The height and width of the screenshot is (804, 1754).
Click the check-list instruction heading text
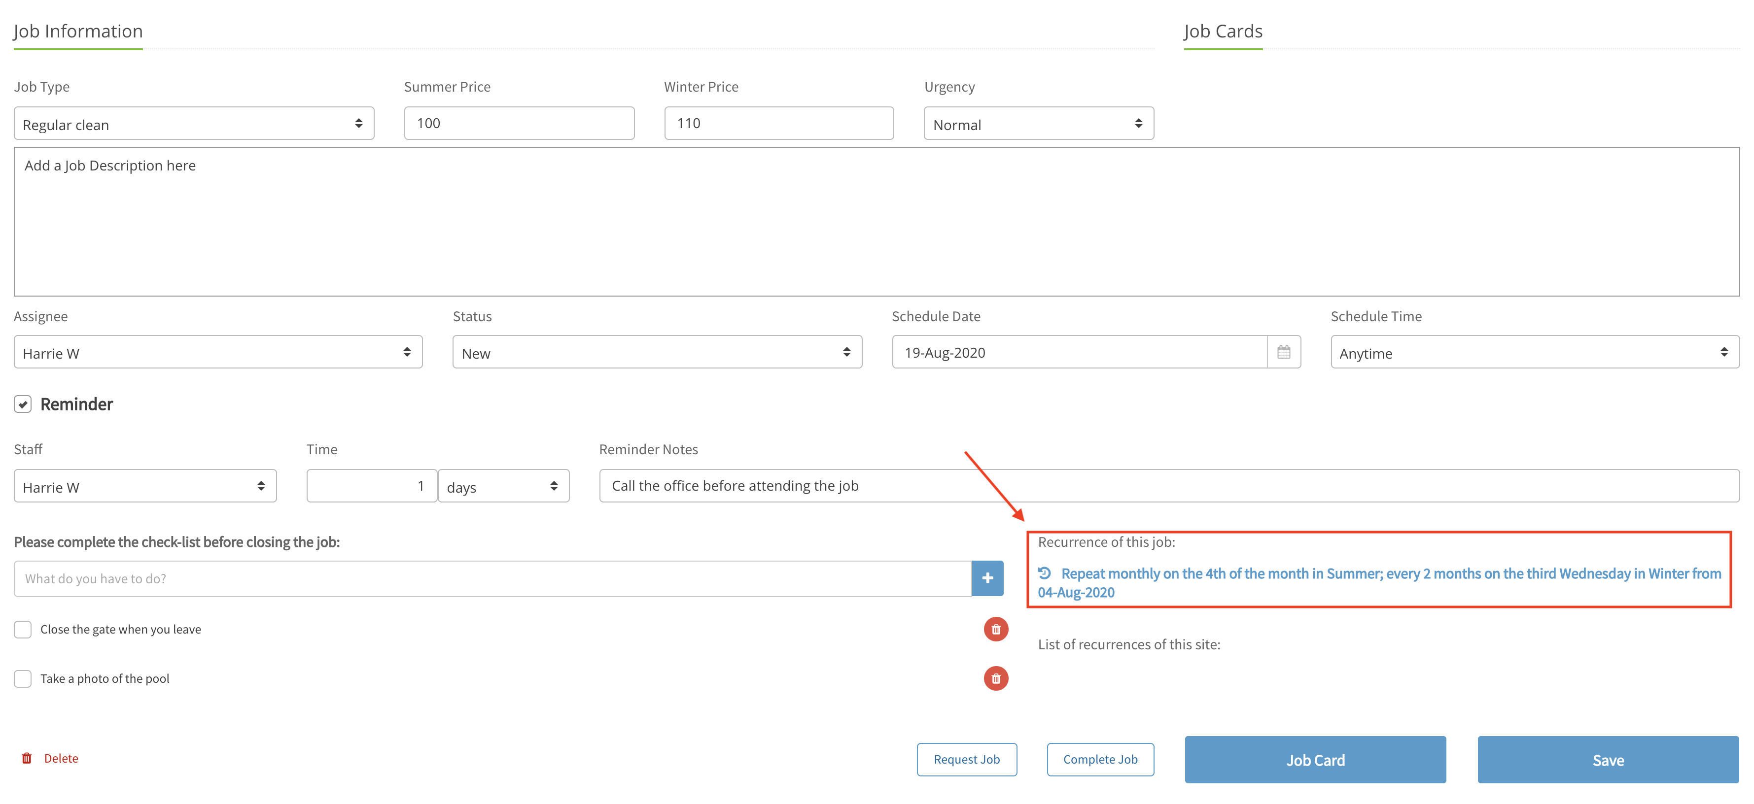tap(177, 542)
